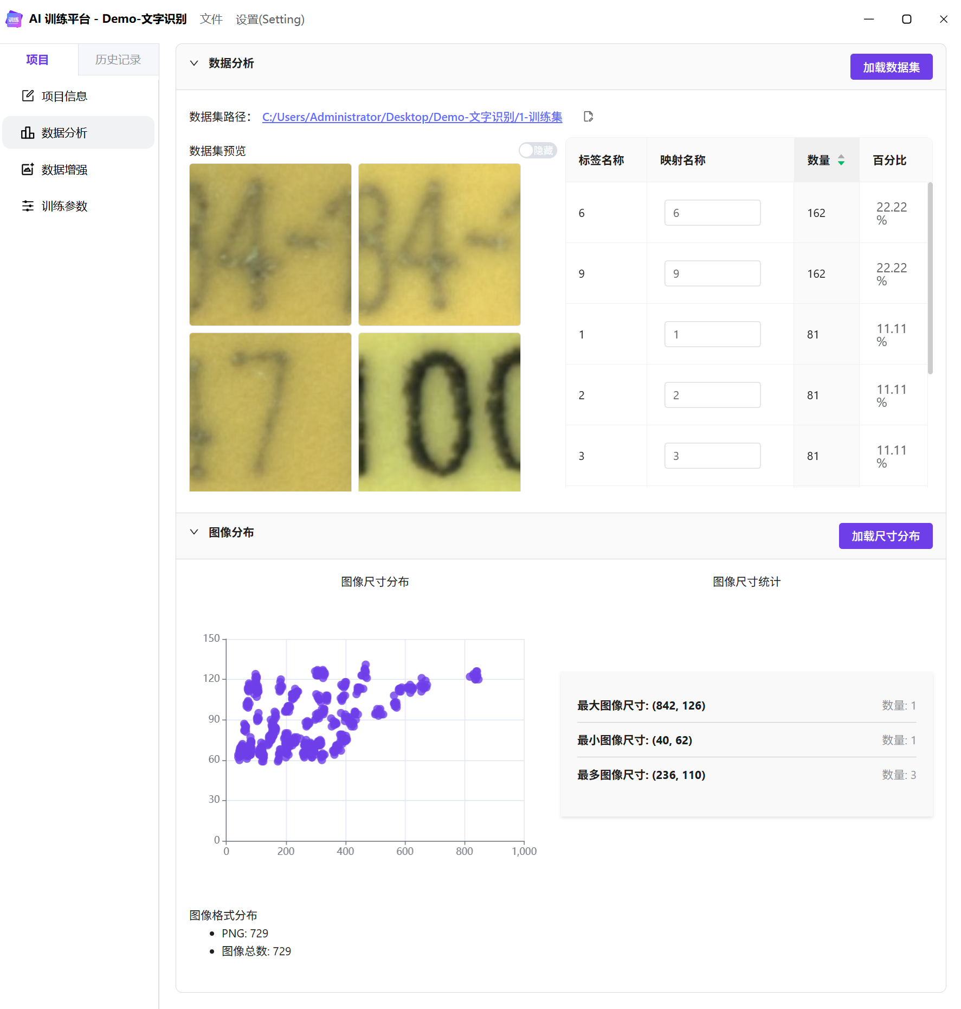
Task: Click the project info edit icon
Action: point(28,96)
